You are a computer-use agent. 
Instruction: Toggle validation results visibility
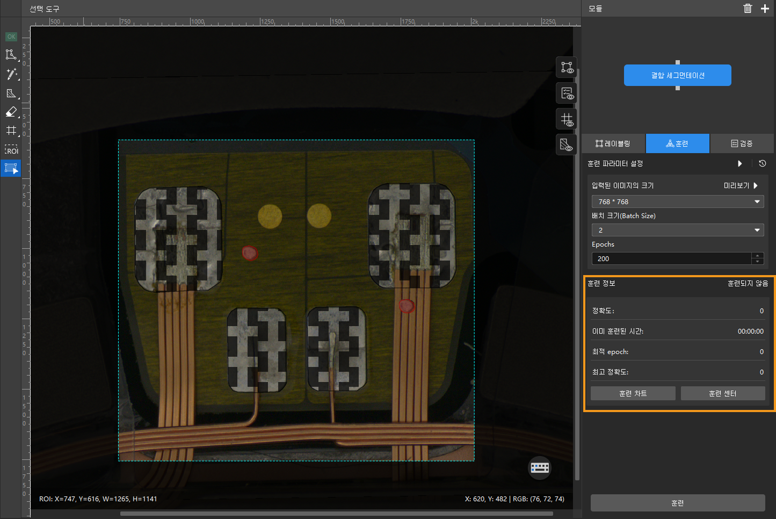tap(567, 93)
